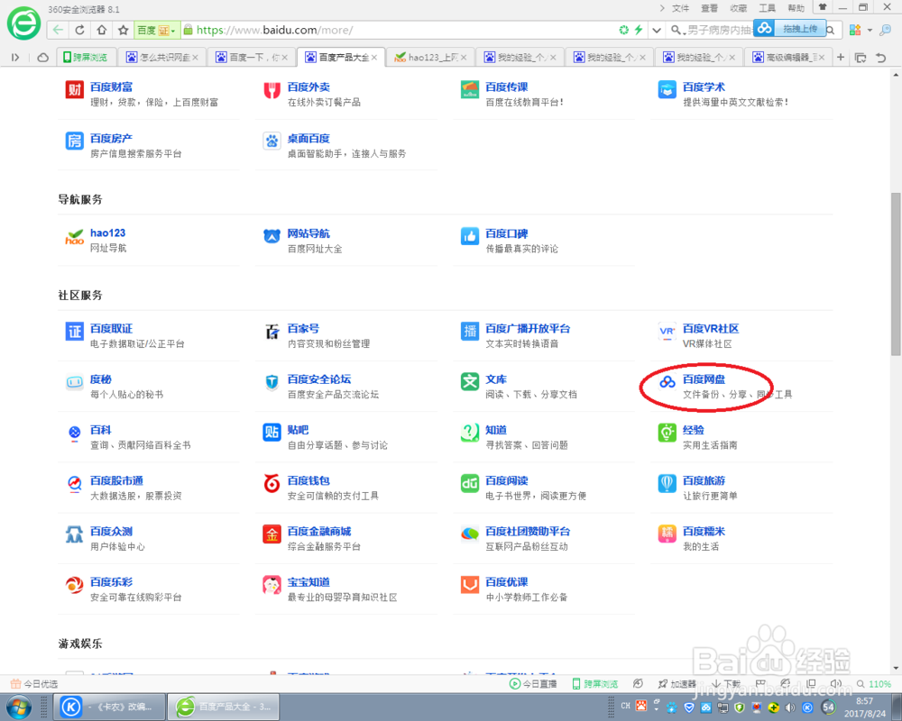
Task: Open the 百度股市通 icon
Action: (74, 484)
